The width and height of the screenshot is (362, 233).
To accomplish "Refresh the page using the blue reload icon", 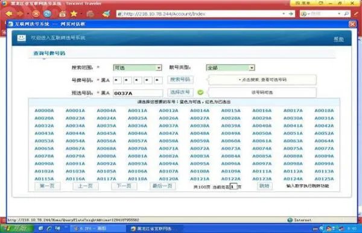I will coord(47,14).
